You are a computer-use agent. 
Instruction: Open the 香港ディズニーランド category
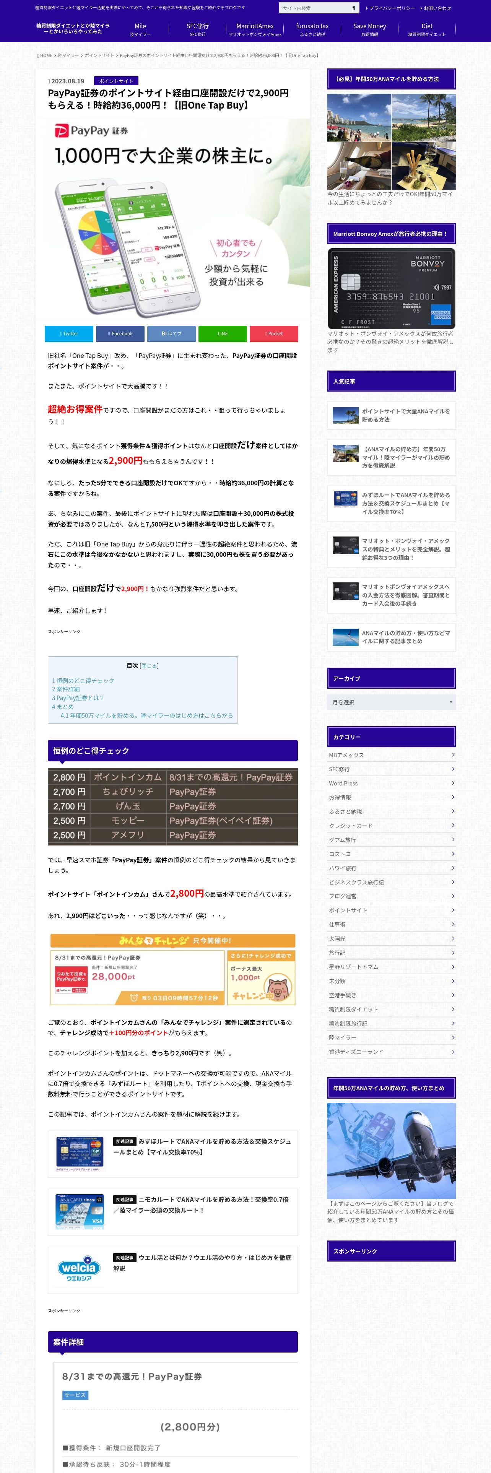[x=391, y=1052]
